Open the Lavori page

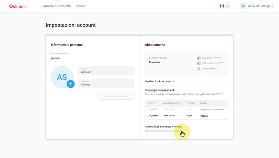pyautogui.click(x=80, y=6)
